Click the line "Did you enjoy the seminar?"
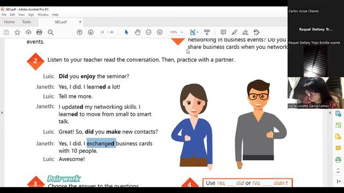This screenshot has width=344, height=193. [94, 76]
